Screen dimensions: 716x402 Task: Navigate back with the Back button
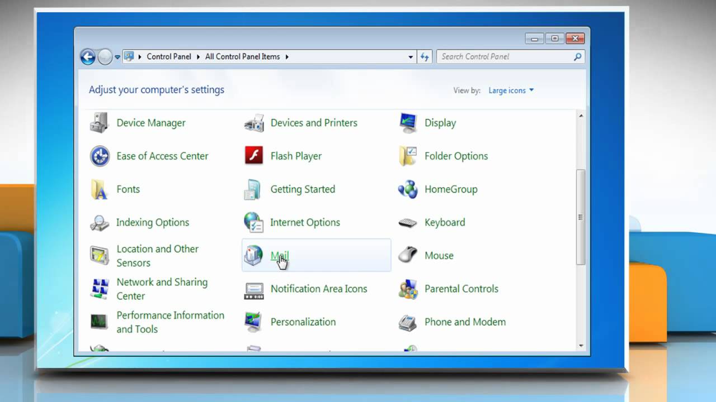tap(88, 56)
